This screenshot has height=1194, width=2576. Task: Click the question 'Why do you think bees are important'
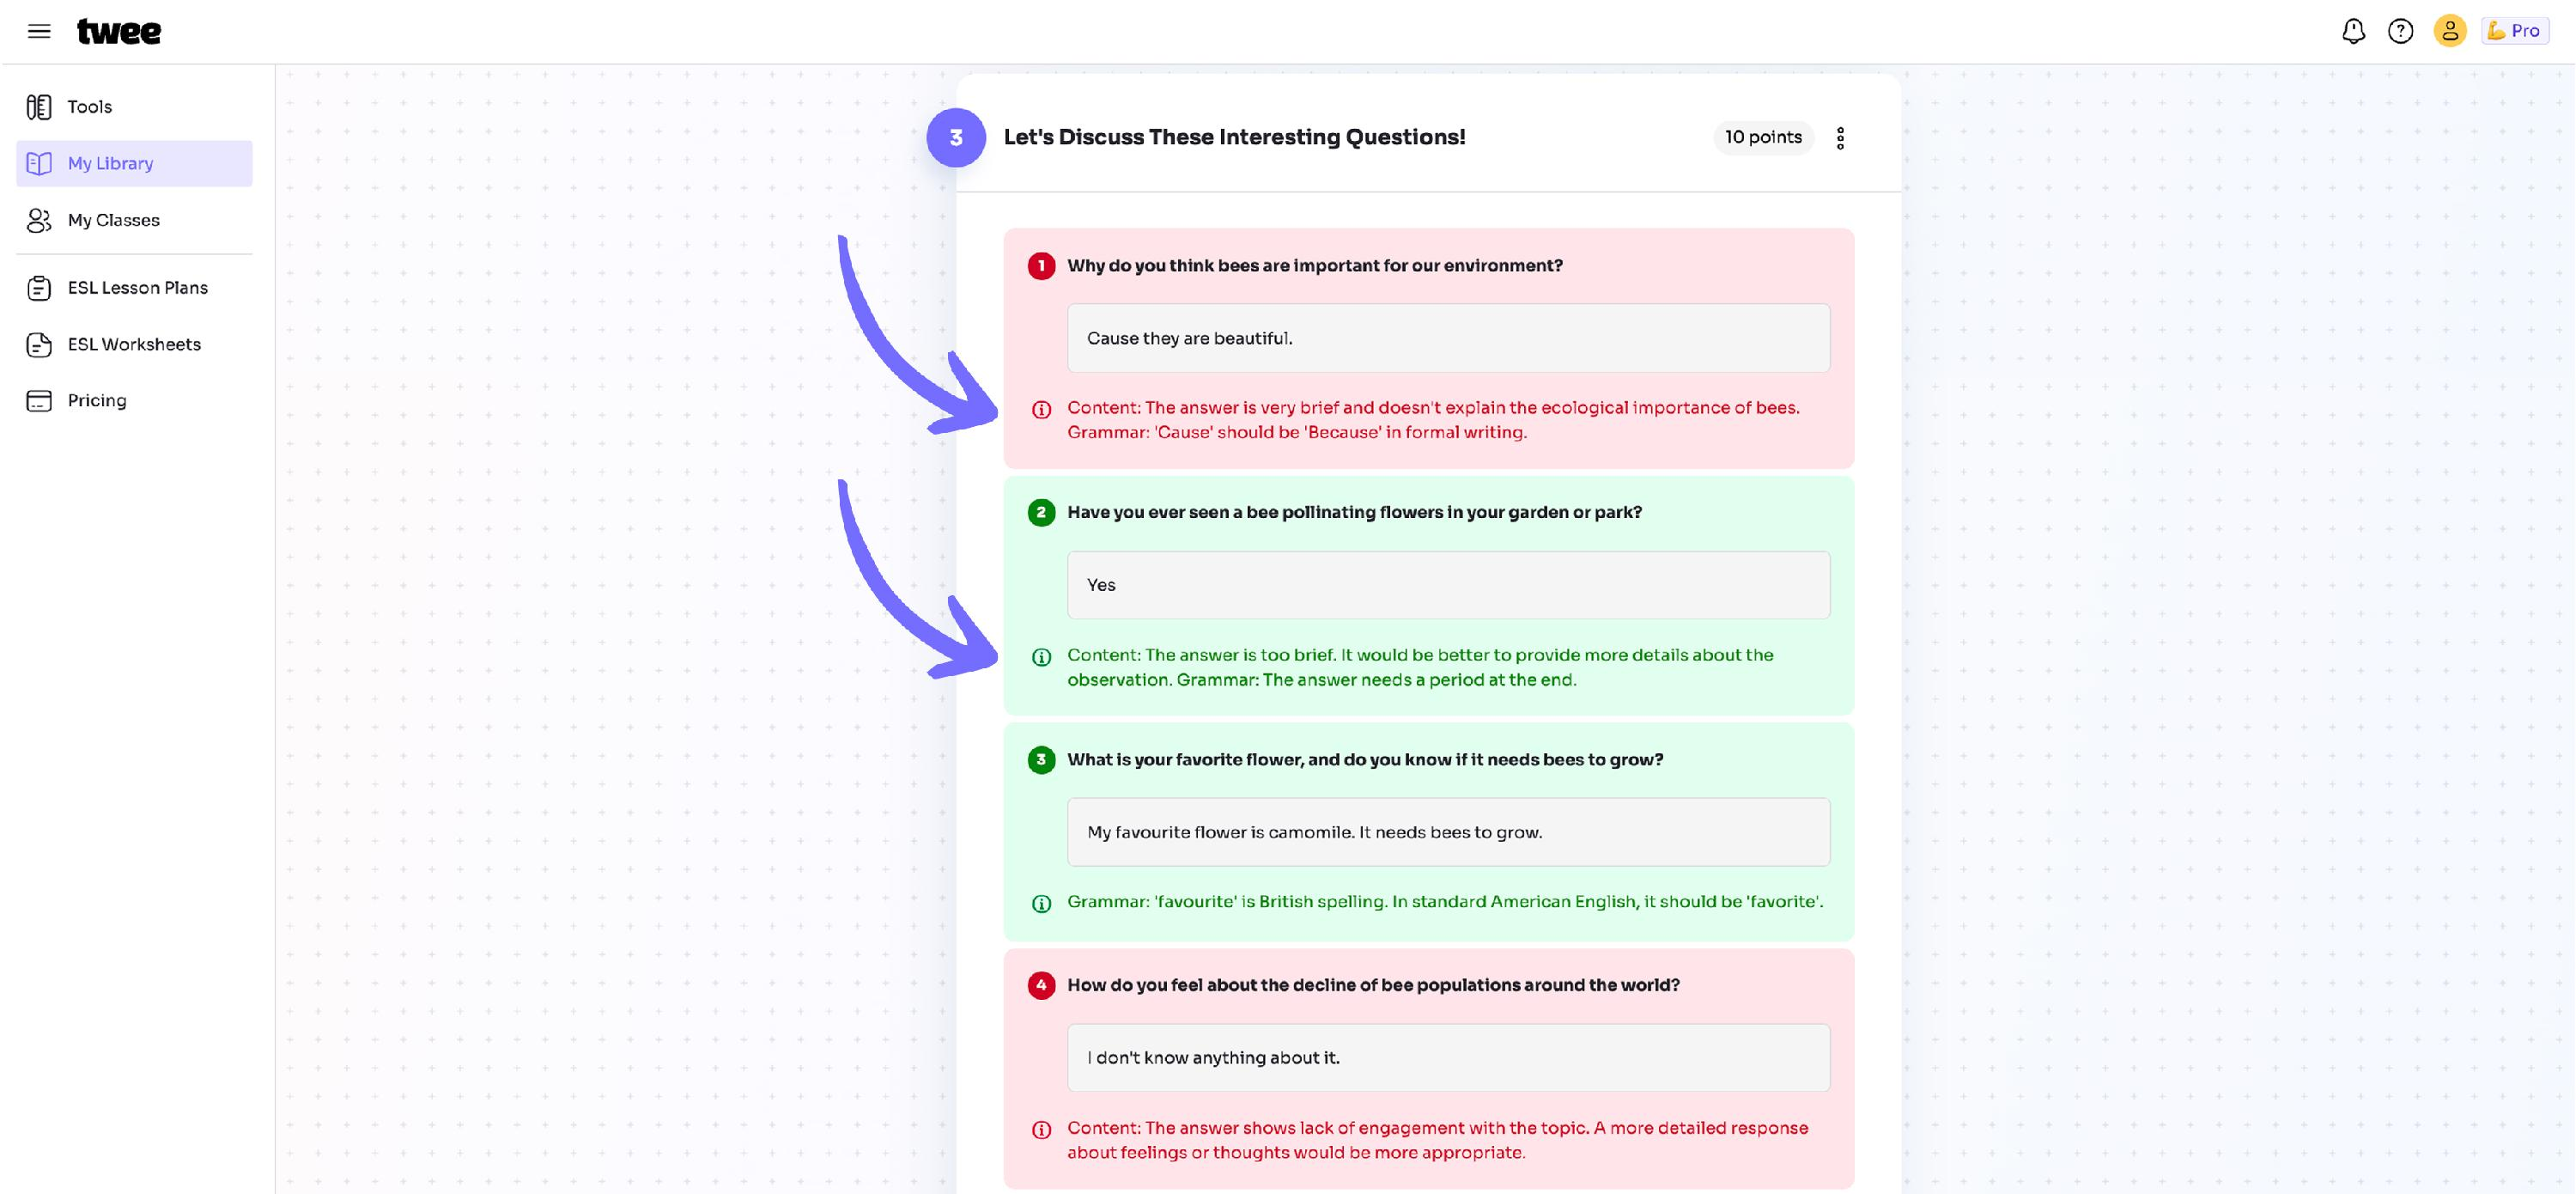[1314, 266]
